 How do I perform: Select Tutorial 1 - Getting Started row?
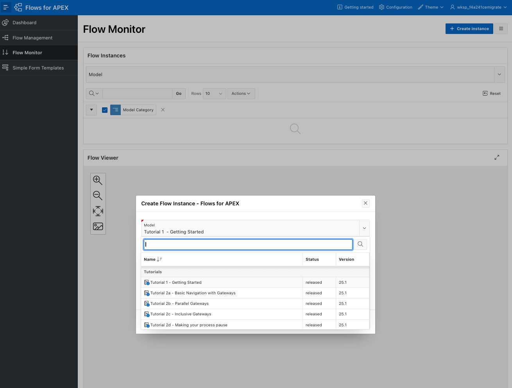point(255,282)
